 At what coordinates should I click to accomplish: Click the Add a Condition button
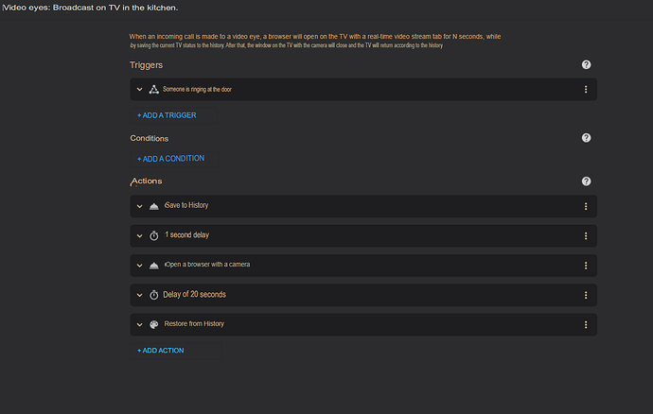point(170,159)
